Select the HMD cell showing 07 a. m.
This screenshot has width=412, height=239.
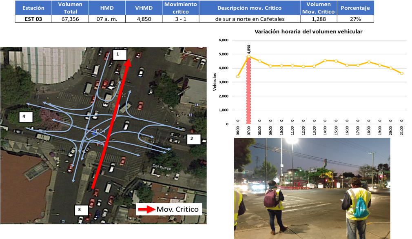click(x=106, y=19)
